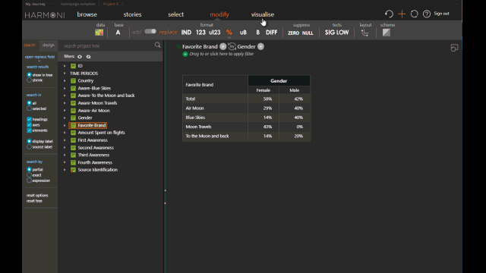
Task: Run SIG LOW tests
Action: [336, 33]
